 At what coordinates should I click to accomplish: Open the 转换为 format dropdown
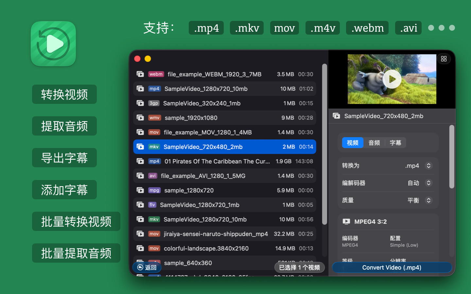[x=428, y=166]
